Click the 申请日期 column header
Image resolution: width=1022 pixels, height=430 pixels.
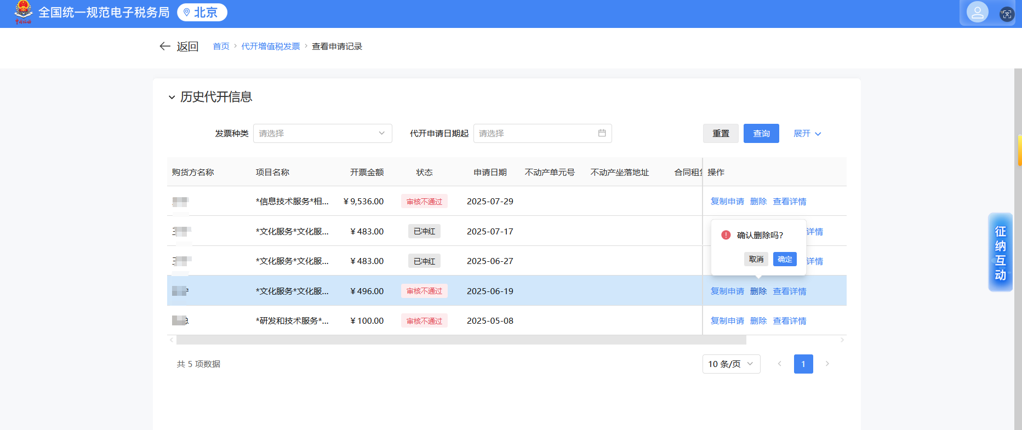point(490,173)
